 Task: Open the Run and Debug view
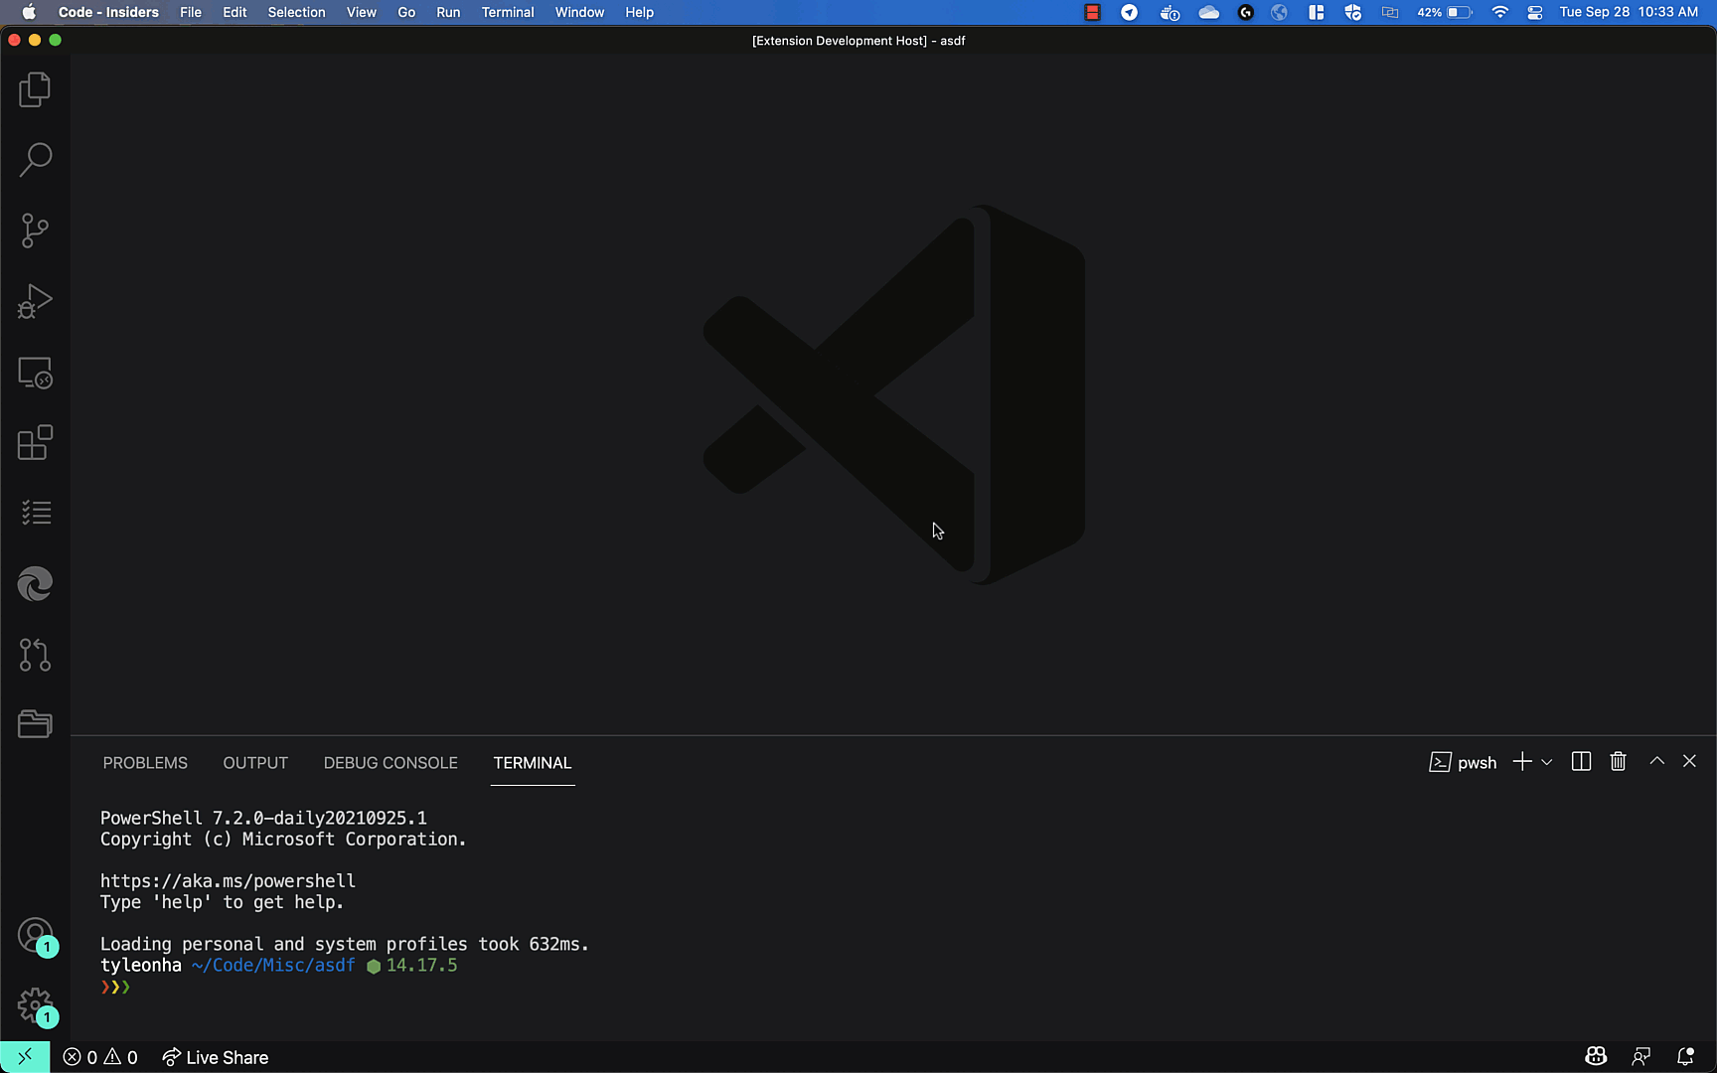point(35,301)
